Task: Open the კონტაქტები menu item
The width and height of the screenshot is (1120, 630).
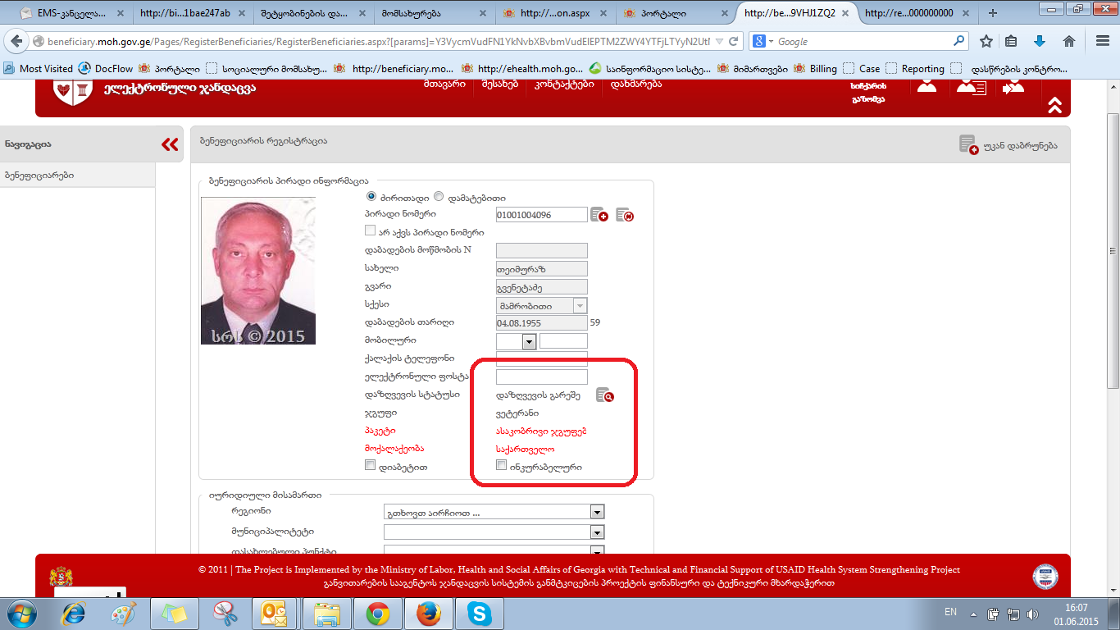Action: [x=563, y=84]
